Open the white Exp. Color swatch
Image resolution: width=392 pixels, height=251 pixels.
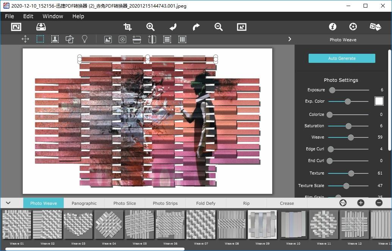coord(379,101)
